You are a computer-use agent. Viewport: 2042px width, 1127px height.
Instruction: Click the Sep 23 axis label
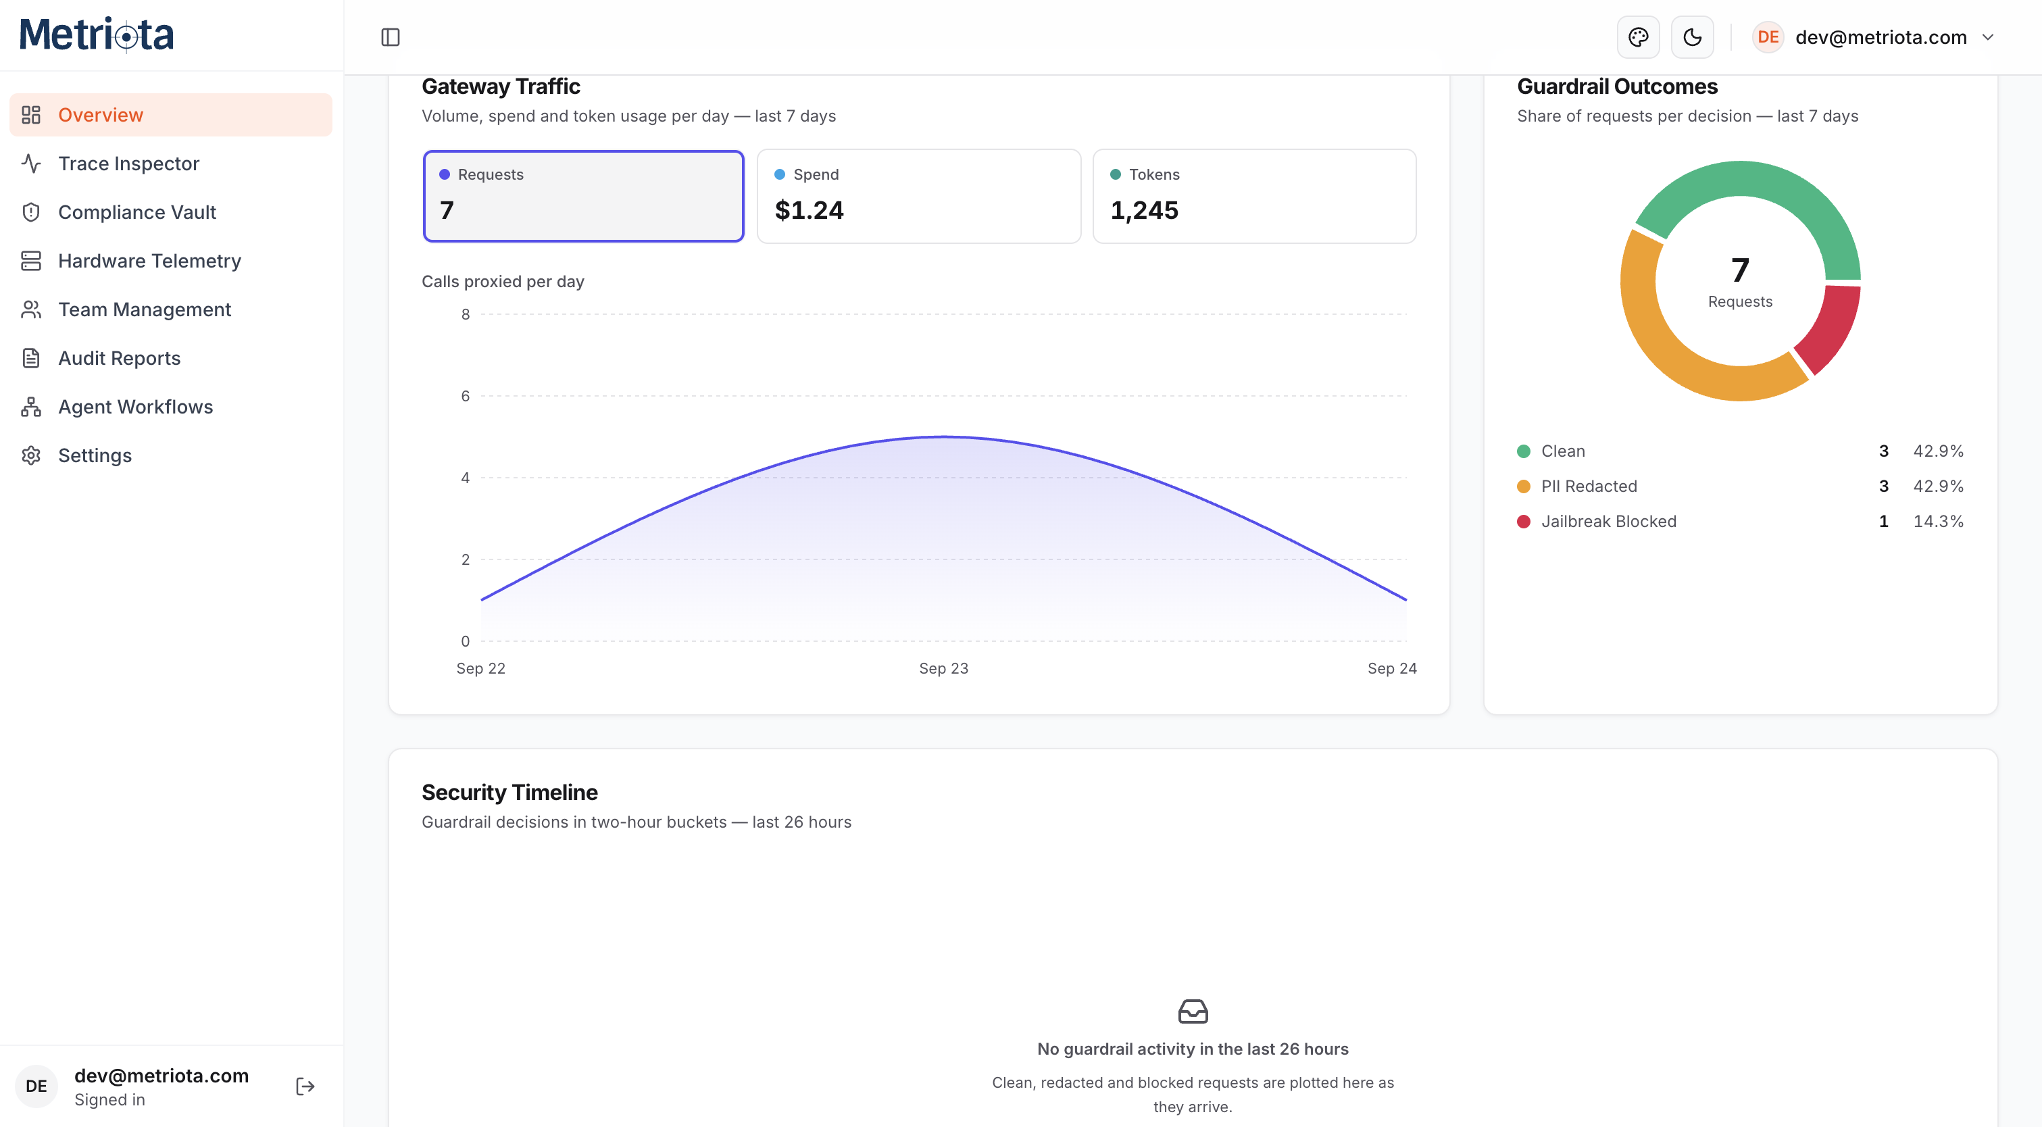[943, 668]
